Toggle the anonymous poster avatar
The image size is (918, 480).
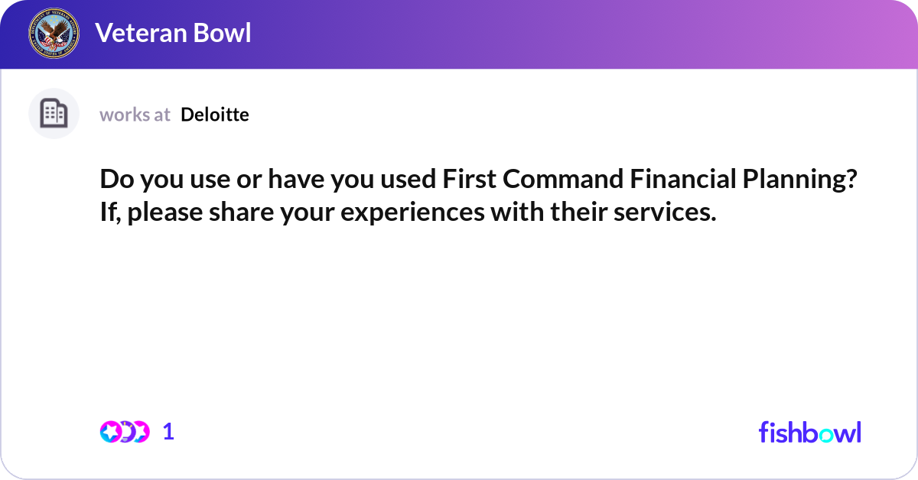(54, 113)
